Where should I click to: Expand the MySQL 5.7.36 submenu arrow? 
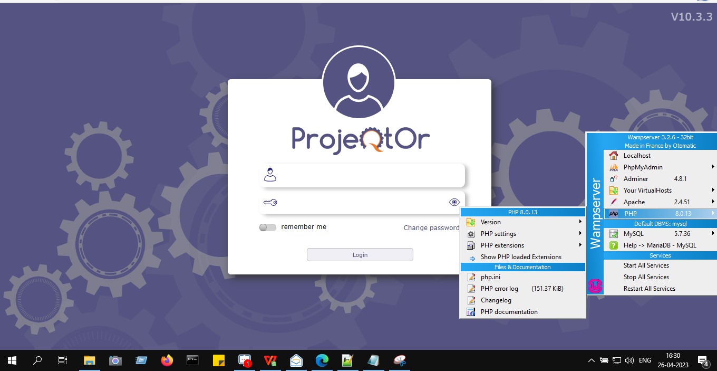point(713,234)
